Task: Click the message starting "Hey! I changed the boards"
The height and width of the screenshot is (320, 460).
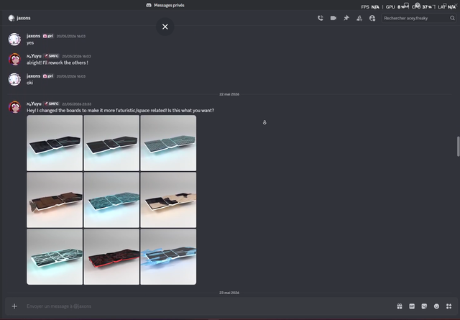Action: pos(120,111)
